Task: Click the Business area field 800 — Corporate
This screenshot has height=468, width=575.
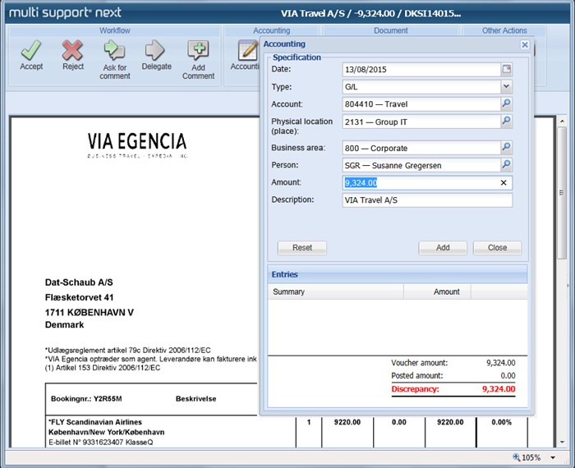Action: point(421,148)
